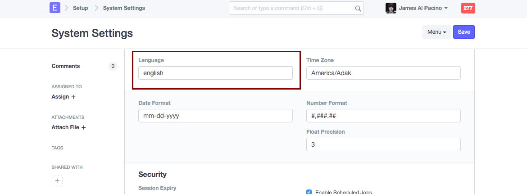Click the Comments link in the sidebar
This screenshot has height=194, width=527.
[66, 66]
